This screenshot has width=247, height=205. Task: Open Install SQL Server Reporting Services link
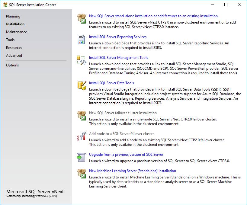(117, 37)
